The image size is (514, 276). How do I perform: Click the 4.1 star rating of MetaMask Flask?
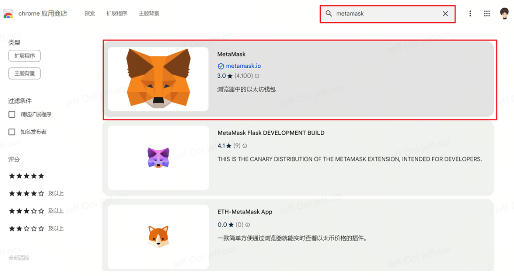tap(224, 146)
